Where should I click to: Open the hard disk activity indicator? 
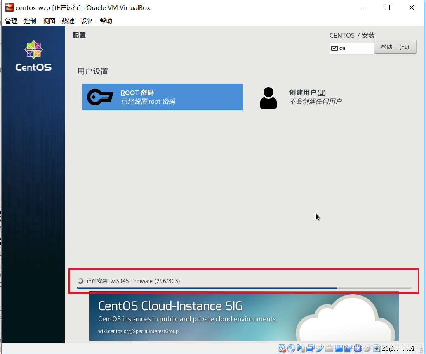(282, 349)
